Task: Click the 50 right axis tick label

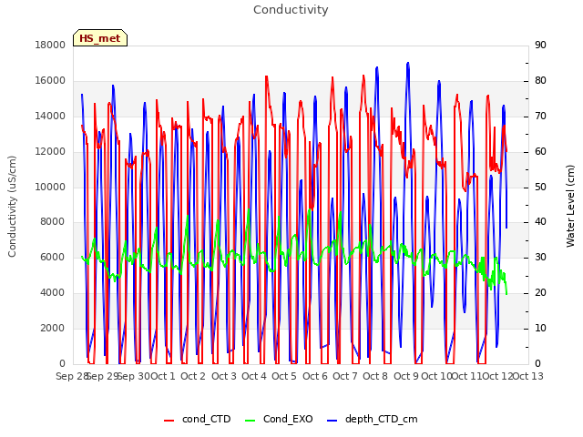Action: [540, 187]
